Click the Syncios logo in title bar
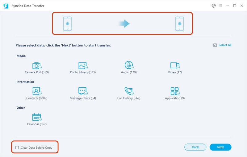The image size is (247, 157). point(6,6)
